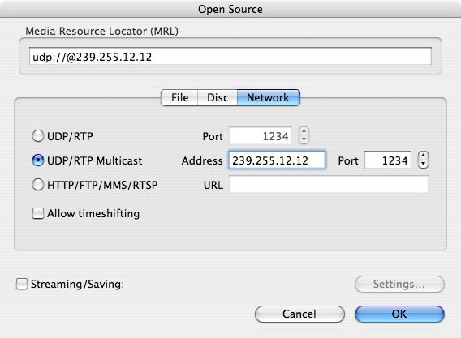Tick the Streaming/Saving checkbox
Image resolution: width=461 pixels, height=338 pixels.
[x=22, y=284]
